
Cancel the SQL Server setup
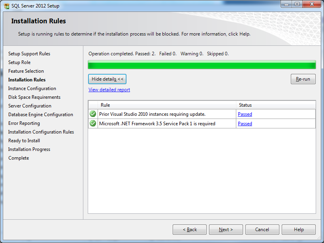[262, 230]
